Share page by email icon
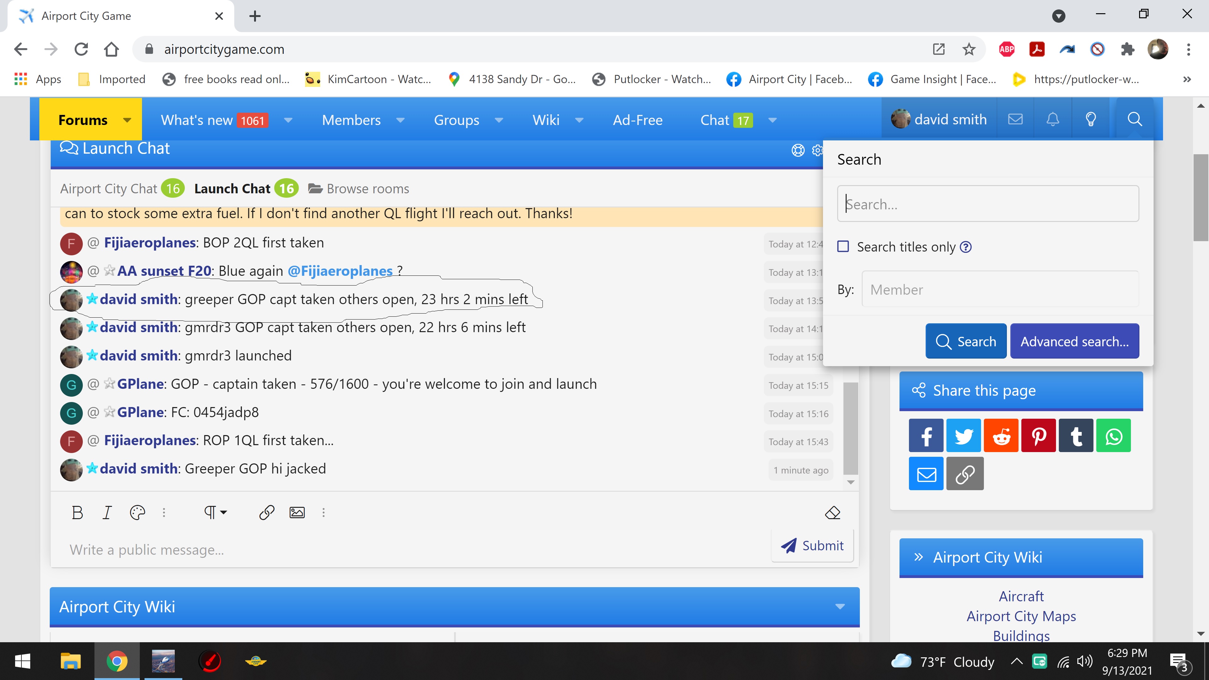Screen dimensions: 1209x680 (926, 474)
